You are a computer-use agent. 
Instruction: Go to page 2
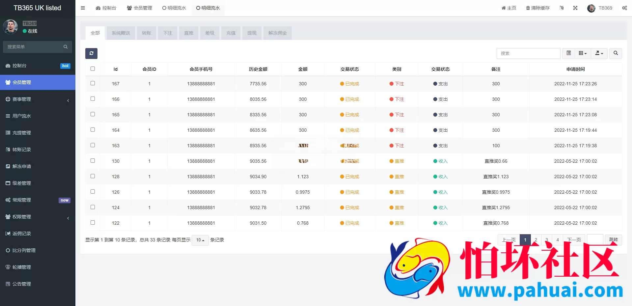pyautogui.click(x=536, y=240)
